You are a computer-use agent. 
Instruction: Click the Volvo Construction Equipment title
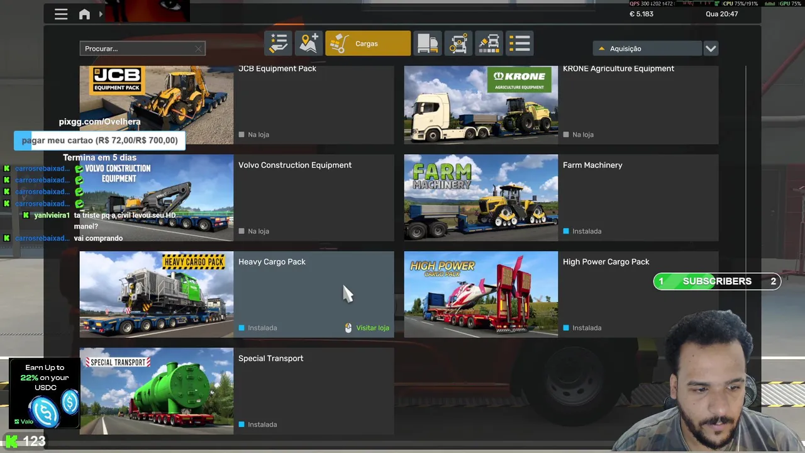(295, 165)
